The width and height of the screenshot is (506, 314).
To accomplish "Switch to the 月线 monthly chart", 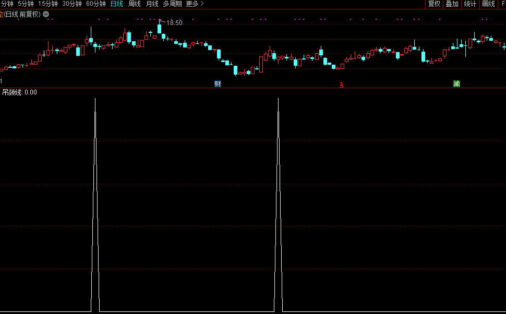I will click(152, 4).
